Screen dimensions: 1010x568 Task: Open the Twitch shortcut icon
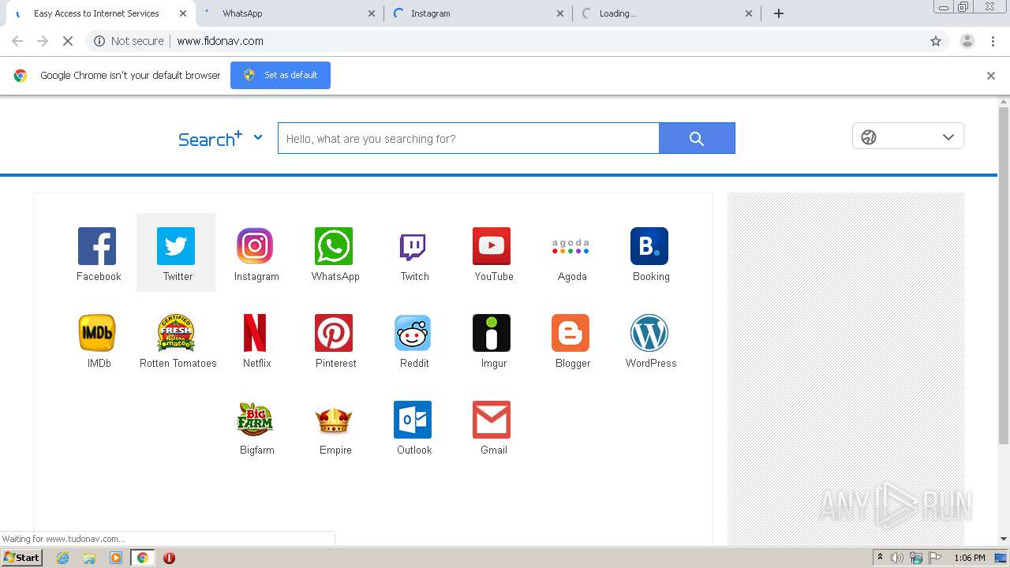(x=413, y=246)
